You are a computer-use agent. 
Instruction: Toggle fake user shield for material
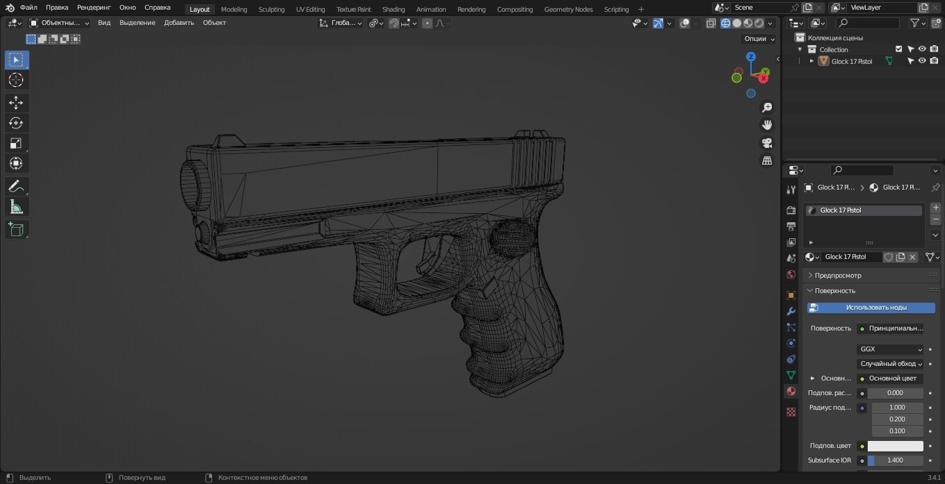click(x=888, y=257)
